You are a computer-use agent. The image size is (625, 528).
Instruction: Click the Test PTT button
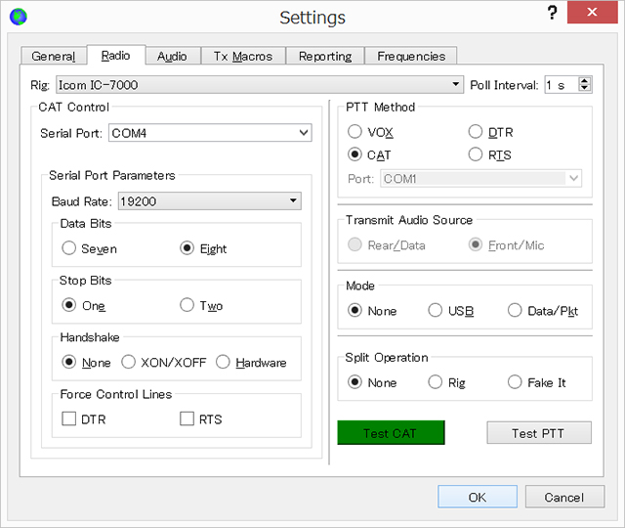pyautogui.click(x=539, y=433)
